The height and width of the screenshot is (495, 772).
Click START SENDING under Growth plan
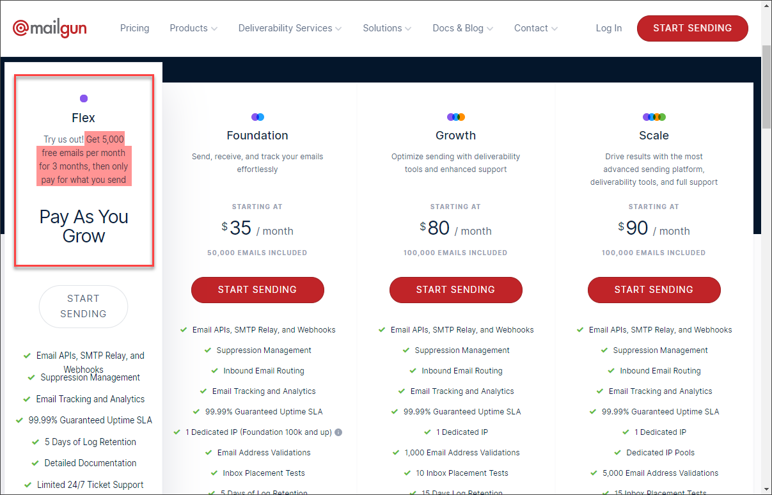tap(456, 290)
